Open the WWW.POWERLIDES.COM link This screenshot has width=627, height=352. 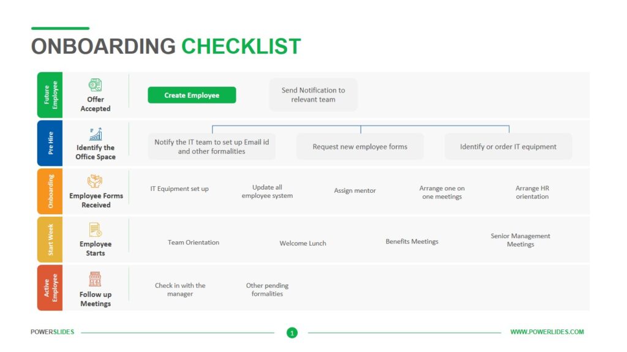547,332
